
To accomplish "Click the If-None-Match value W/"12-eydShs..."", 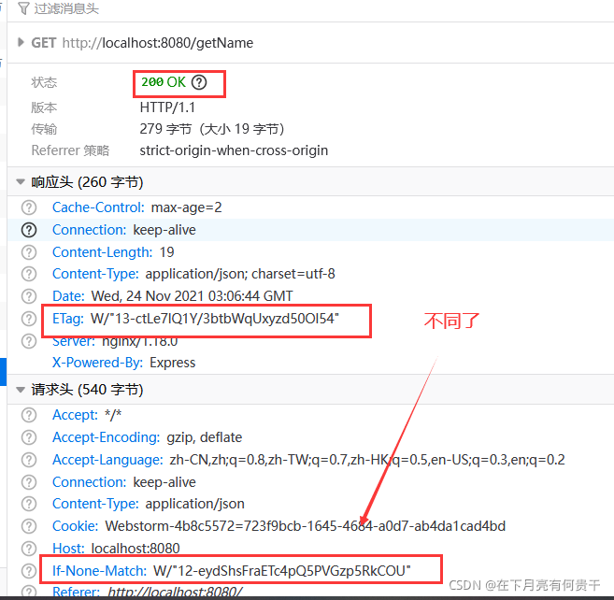I will pos(282,571).
